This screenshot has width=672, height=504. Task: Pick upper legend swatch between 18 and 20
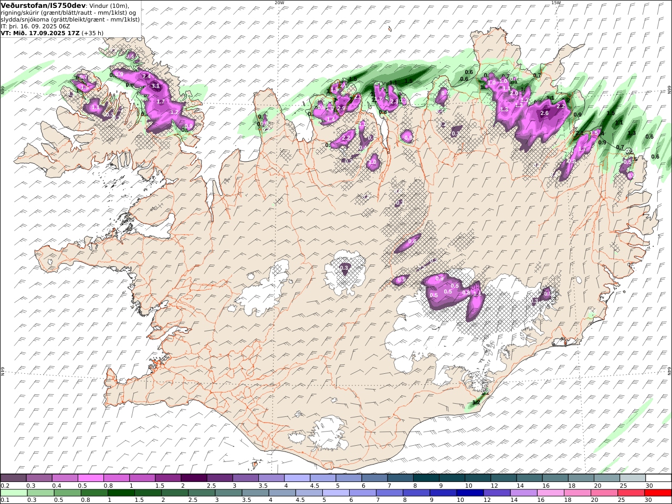point(581,478)
